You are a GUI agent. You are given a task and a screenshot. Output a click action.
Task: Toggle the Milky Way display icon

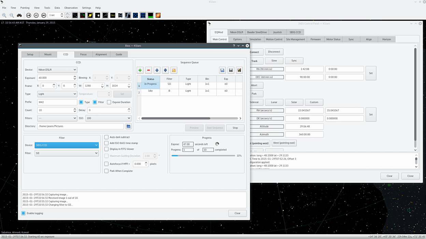pos(128,15)
